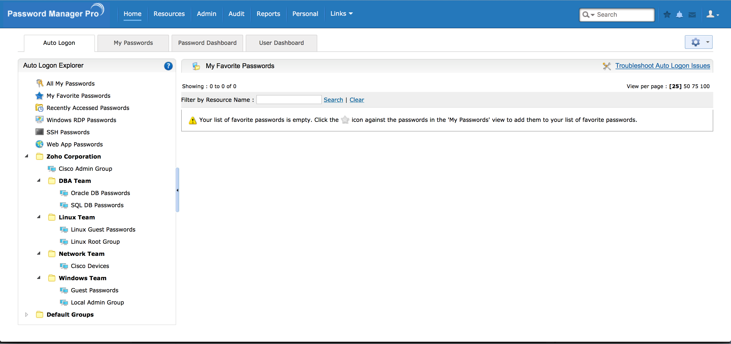The width and height of the screenshot is (731, 344).
Task: Click the SSH Passwords terminal icon
Action: pyautogui.click(x=39, y=132)
